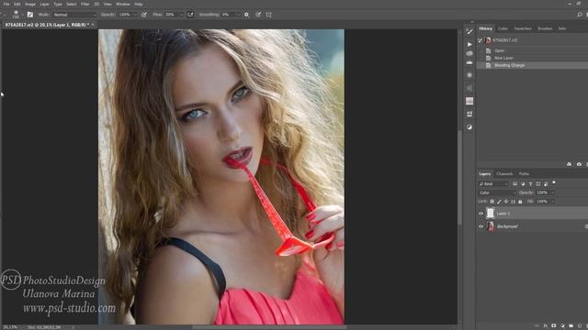
Task: Open the Actions play icon in dock
Action: (469, 44)
